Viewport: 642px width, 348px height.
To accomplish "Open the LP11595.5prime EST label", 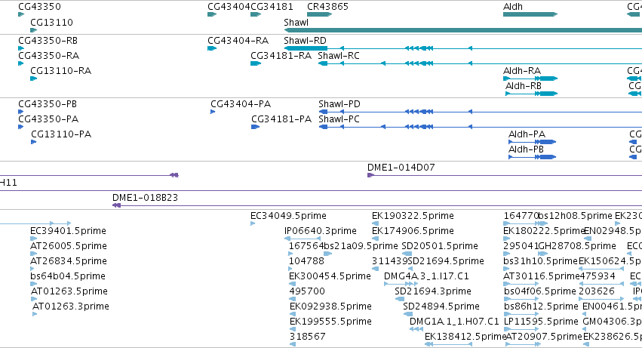I will [x=541, y=322].
